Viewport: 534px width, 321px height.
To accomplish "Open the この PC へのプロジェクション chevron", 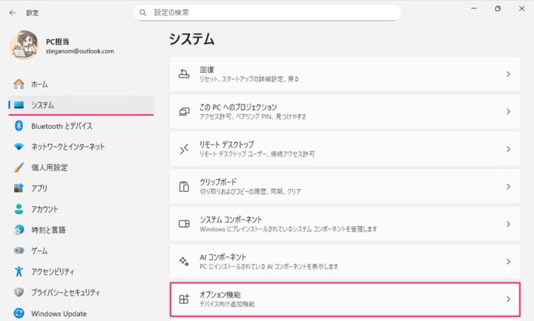I will coord(508,112).
